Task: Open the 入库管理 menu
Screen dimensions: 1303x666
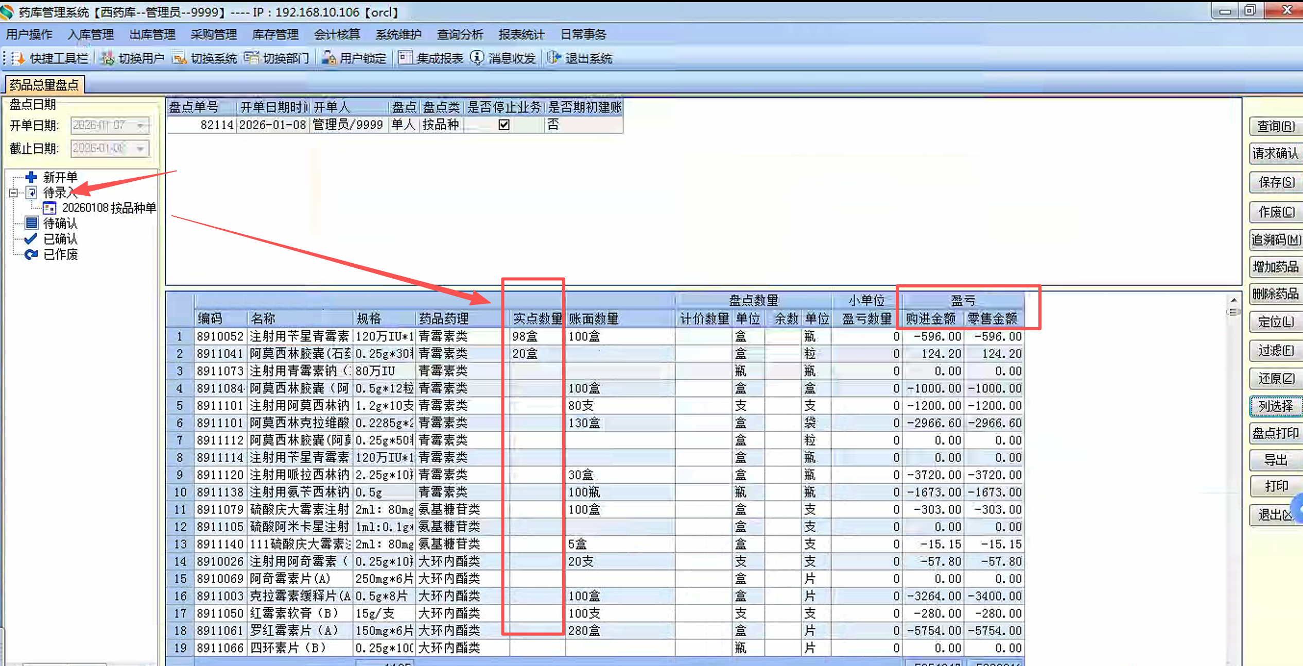Action: [x=91, y=35]
